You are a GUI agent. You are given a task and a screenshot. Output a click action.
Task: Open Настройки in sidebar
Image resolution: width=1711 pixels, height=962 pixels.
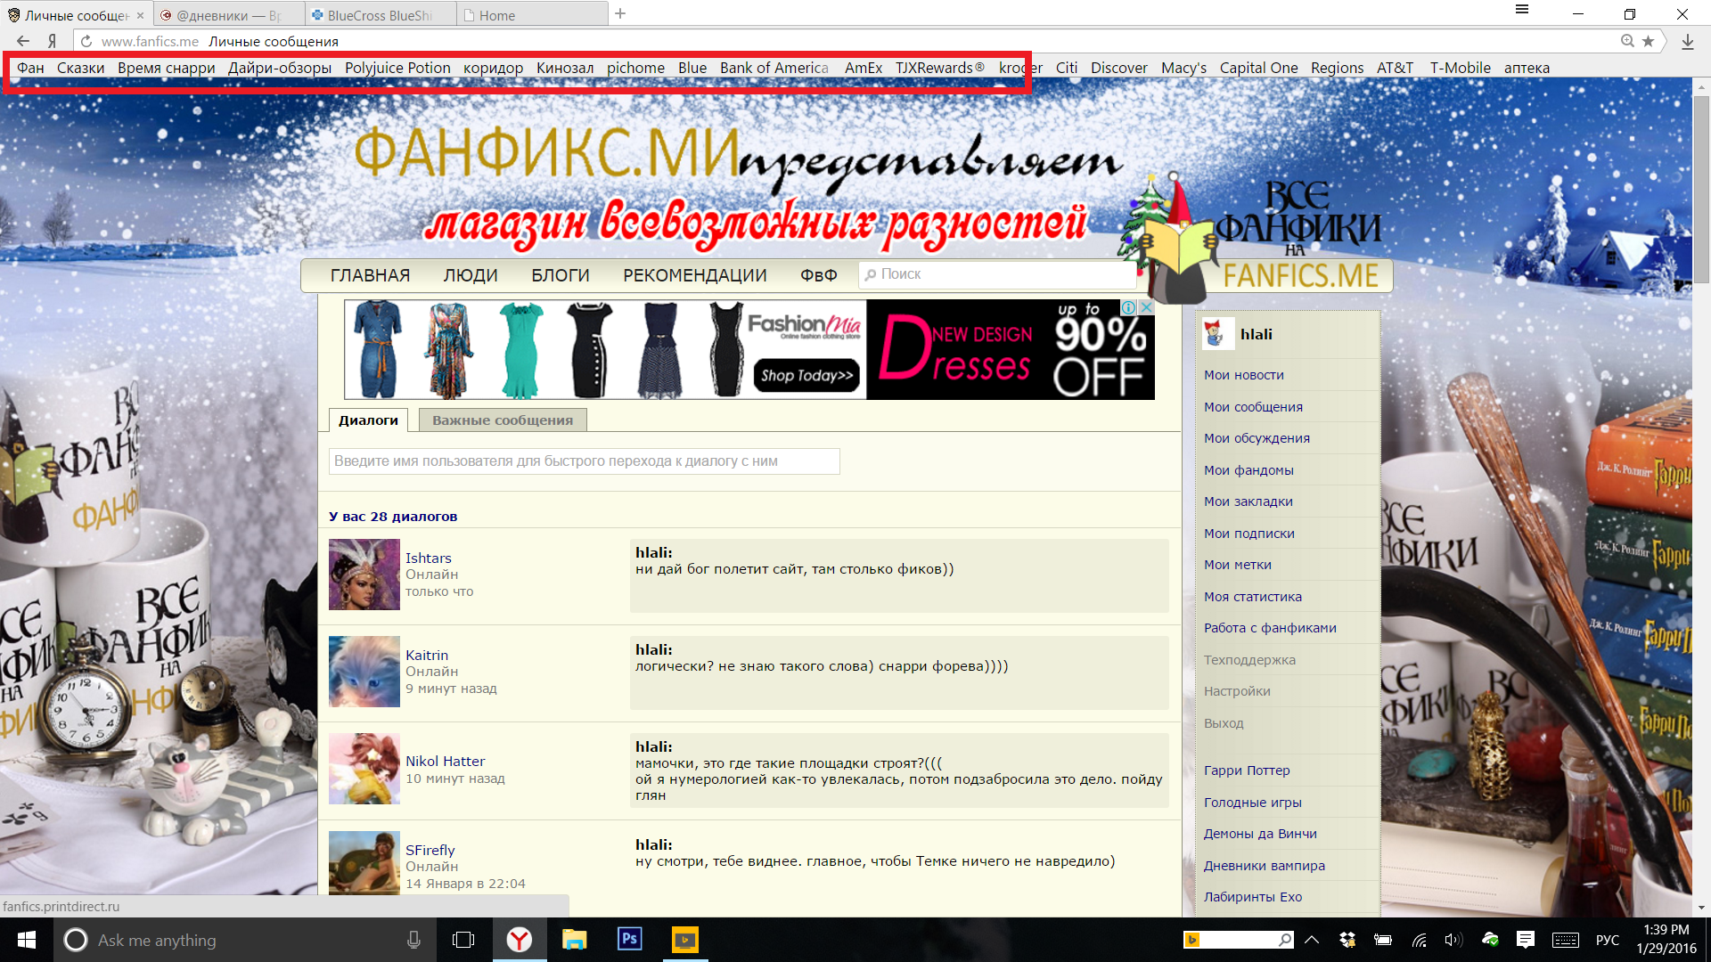[1237, 691]
